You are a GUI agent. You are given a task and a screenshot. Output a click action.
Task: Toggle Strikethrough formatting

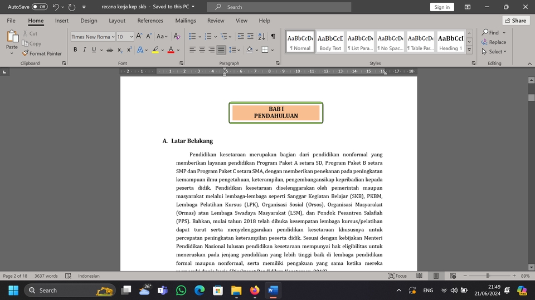click(x=110, y=50)
